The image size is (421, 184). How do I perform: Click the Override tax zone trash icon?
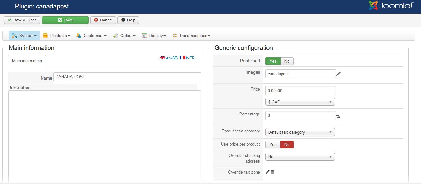[273, 172]
